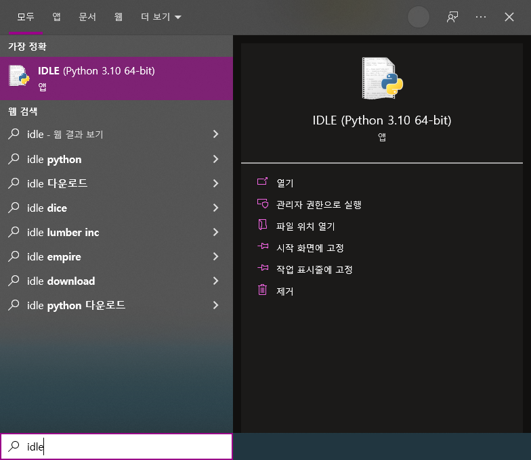Click search icon beside 'idle - 웹 결과 보기'
The height and width of the screenshot is (460, 531).
[14, 134]
